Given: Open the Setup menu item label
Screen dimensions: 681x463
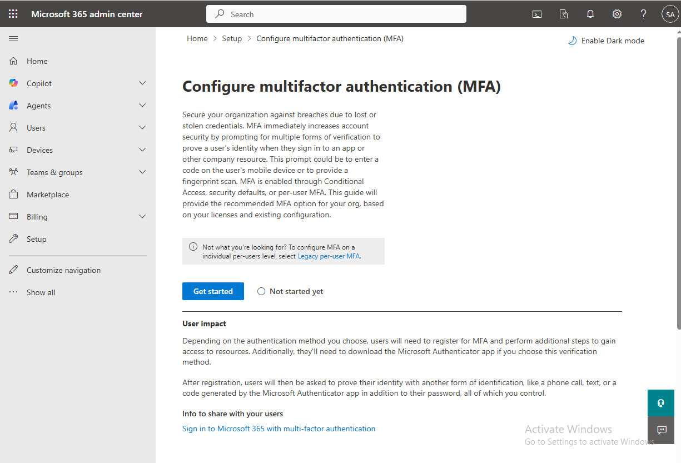Looking at the screenshot, I should (x=37, y=239).
